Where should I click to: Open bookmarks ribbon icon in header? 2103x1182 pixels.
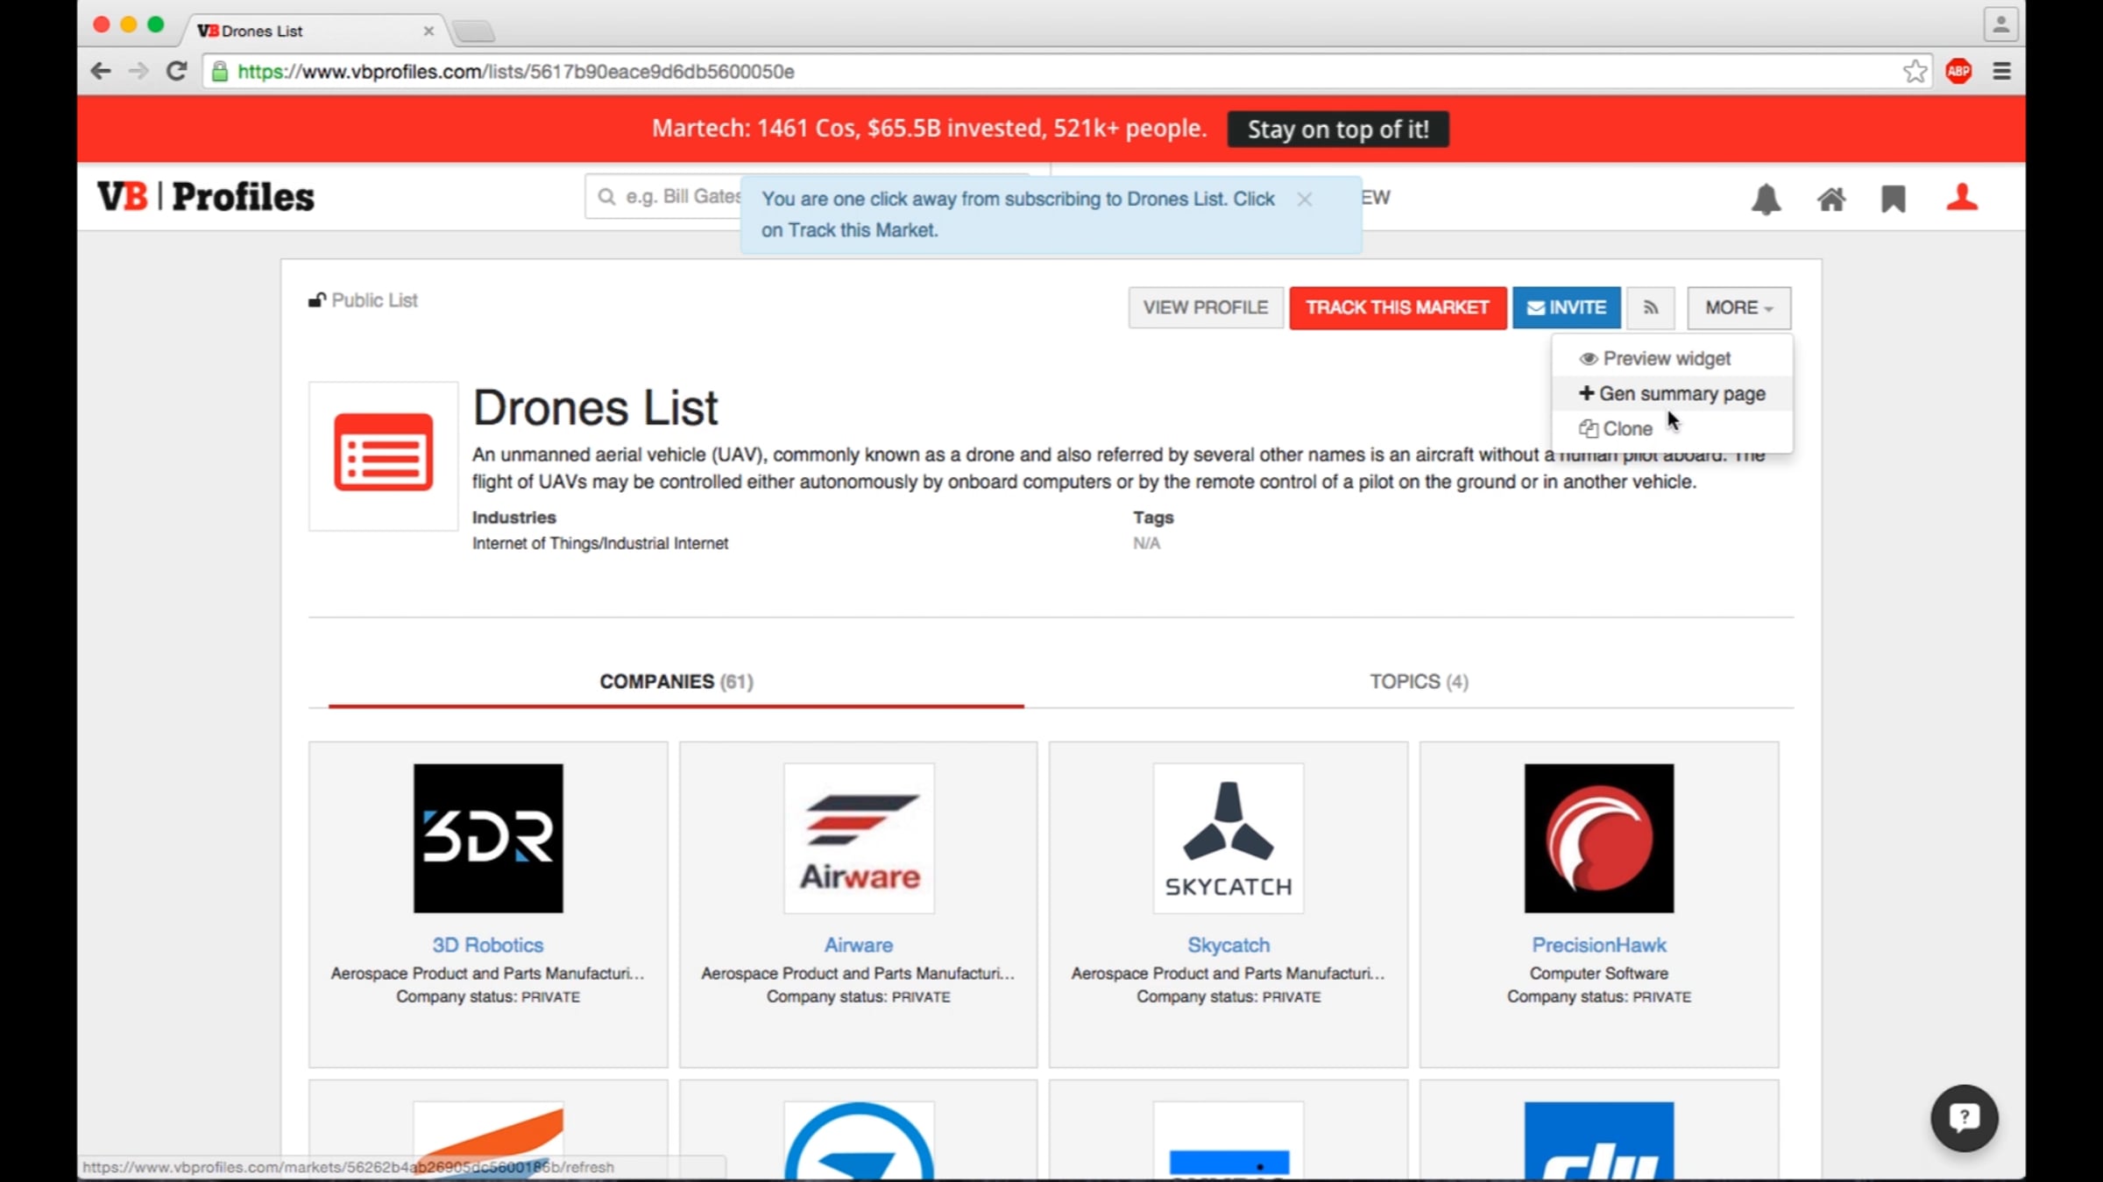pyautogui.click(x=1893, y=200)
